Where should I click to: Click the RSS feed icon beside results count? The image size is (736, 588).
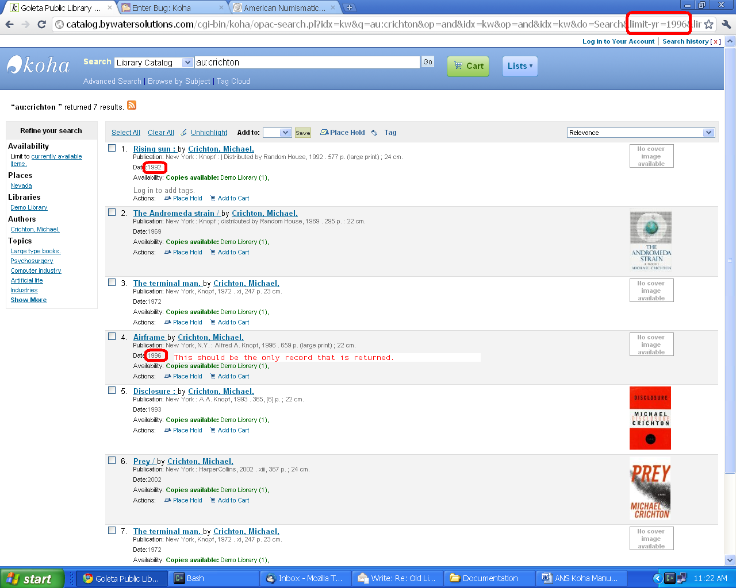(x=132, y=105)
